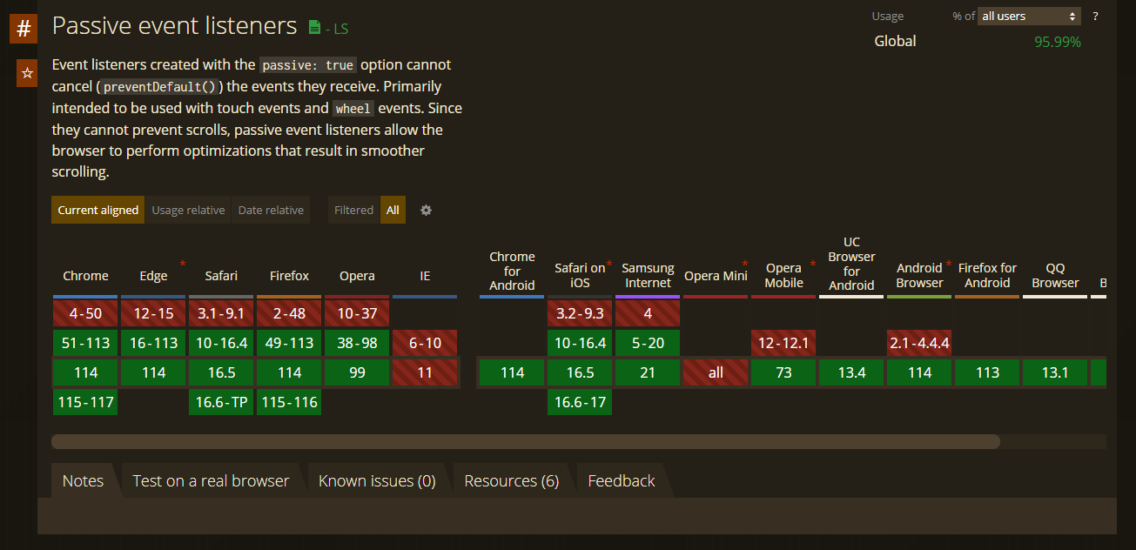Click the IE column header
The image size is (1136, 550).
coord(425,276)
